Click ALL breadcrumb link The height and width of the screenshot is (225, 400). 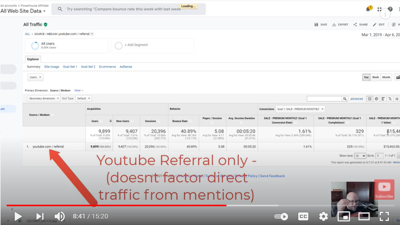click(27, 34)
